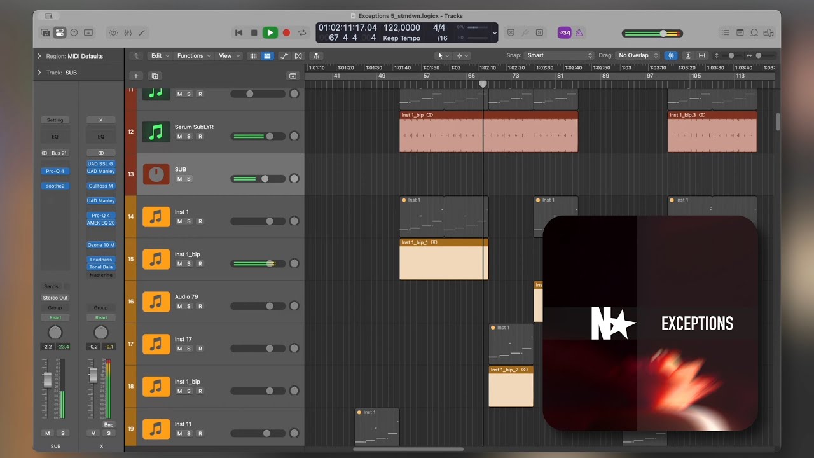This screenshot has height=458, width=814.
Task: Toggle the Solo mode button
Action: [540, 32]
